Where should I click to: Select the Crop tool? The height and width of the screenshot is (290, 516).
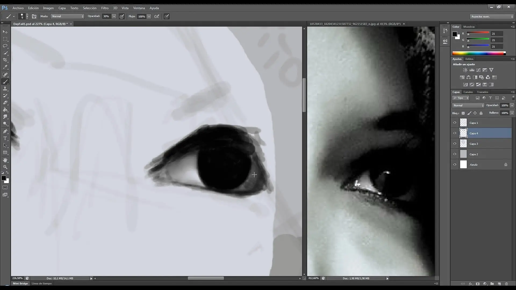tap(5, 60)
